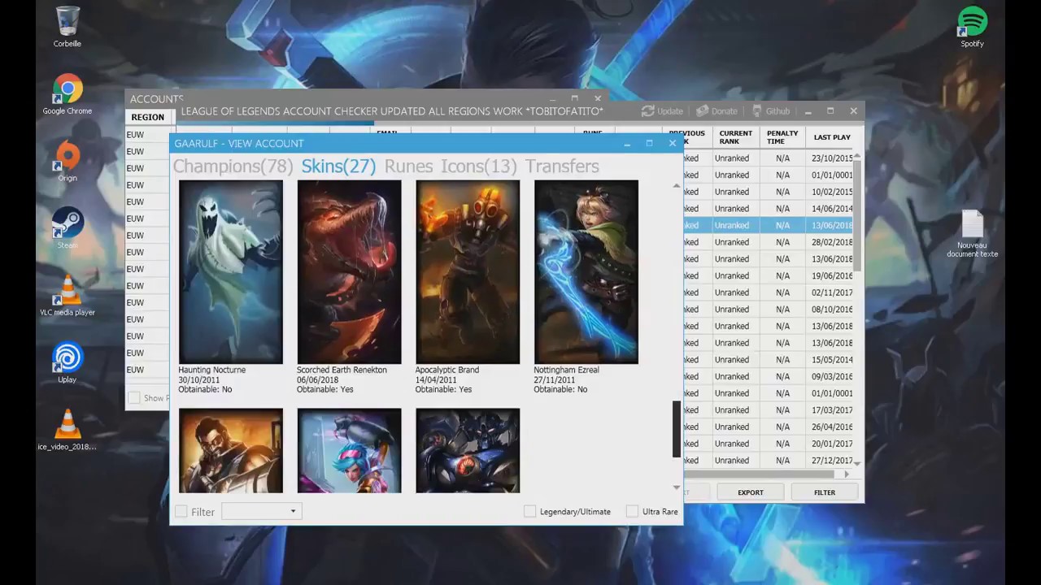Click the account table scroll-right arrow
Screen dimensions: 1041x585
coord(846,474)
